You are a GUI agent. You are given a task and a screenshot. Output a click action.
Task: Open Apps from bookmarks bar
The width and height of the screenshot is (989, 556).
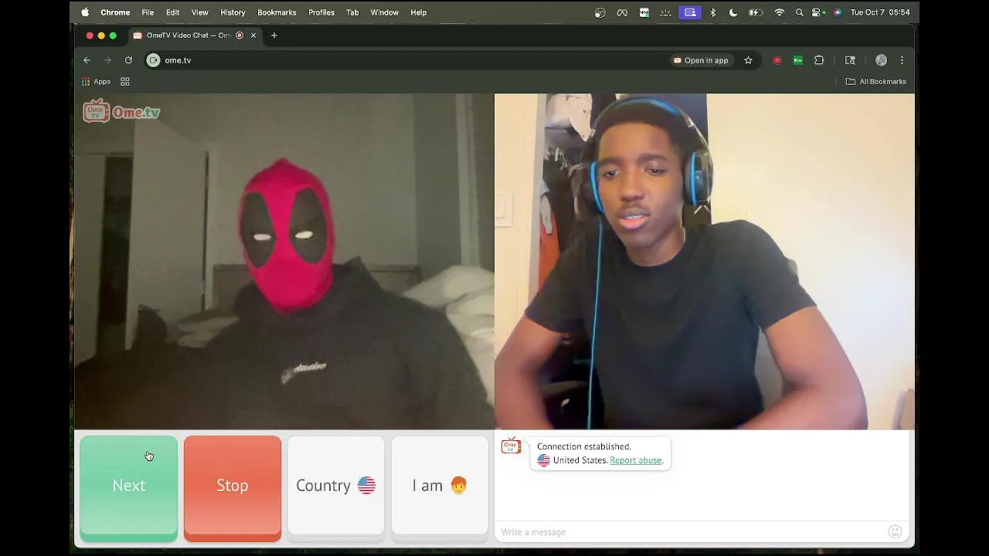point(96,81)
